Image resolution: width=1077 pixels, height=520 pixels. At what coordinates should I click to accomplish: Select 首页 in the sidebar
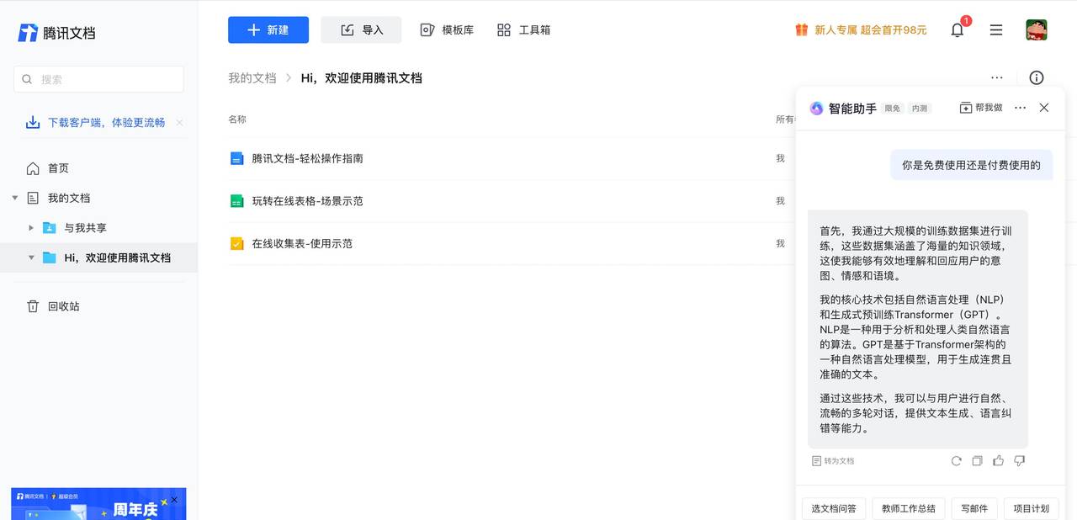(56, 167)
